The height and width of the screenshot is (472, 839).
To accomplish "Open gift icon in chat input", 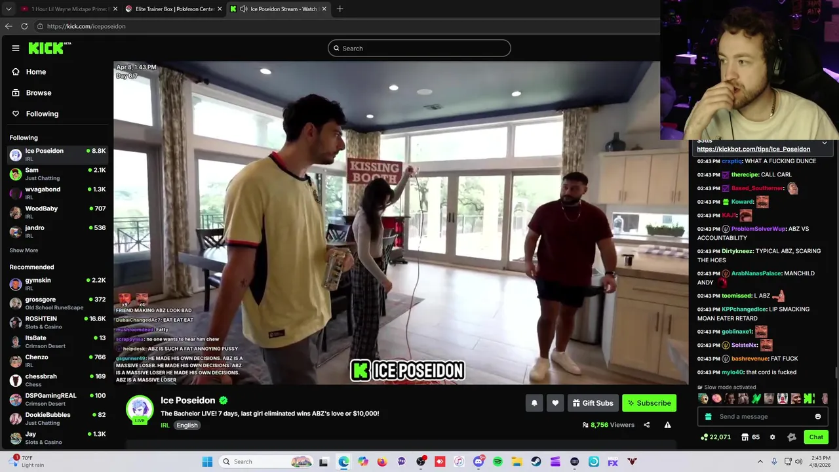I will (708, 416).
